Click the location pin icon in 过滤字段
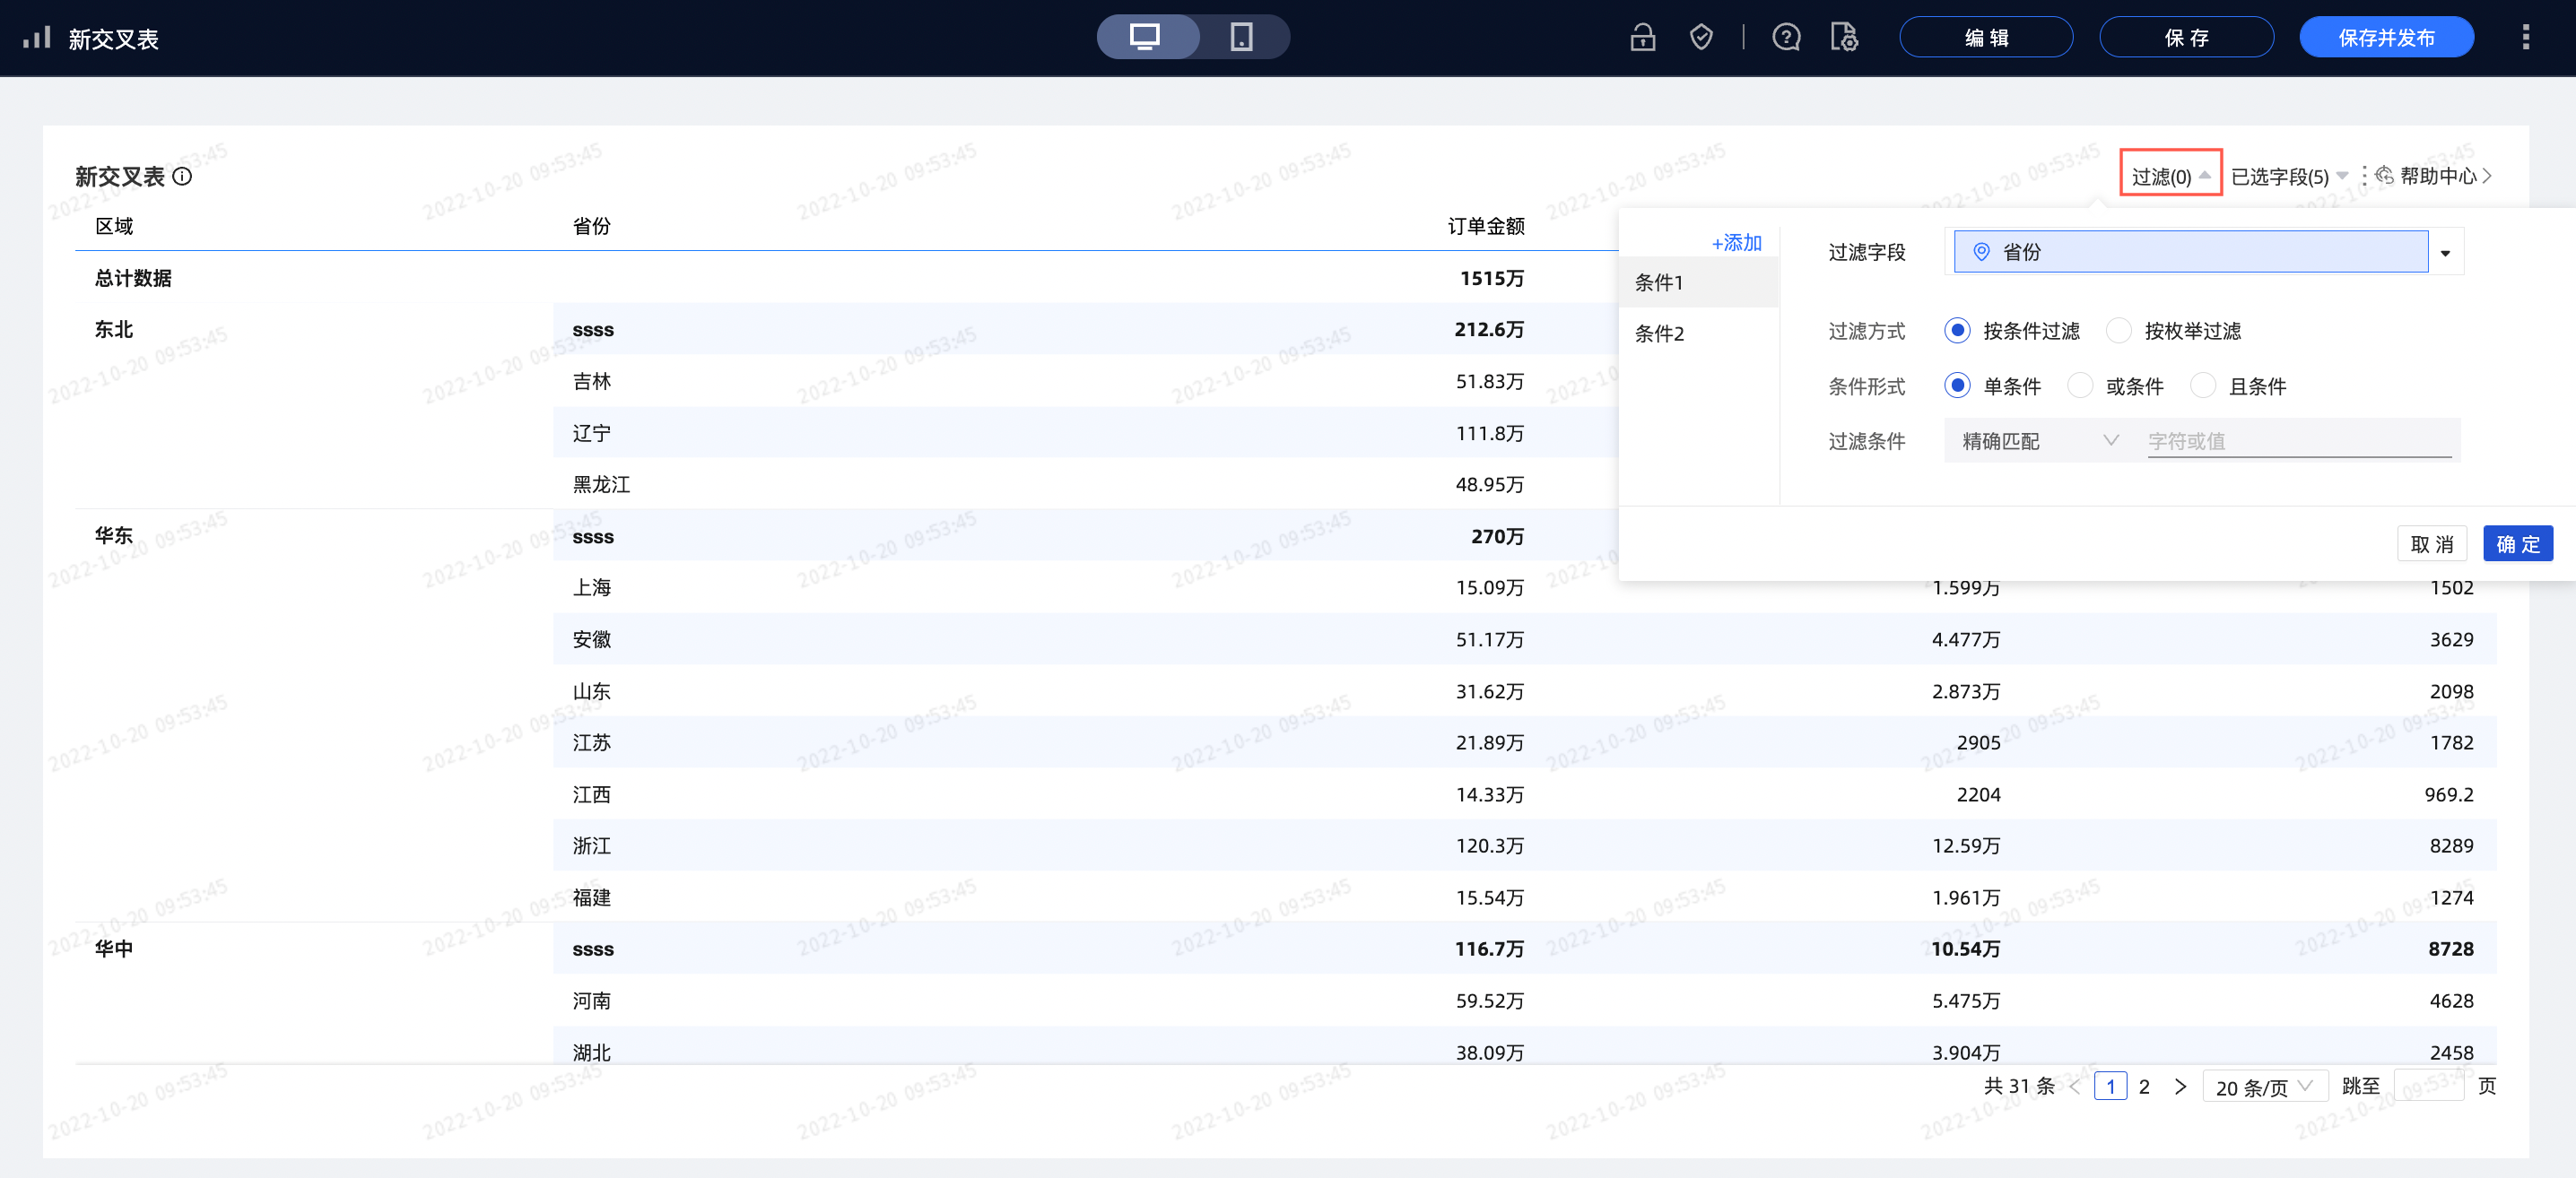The width and height of the screenshot is (2576, 1178). click(x=1980, y=252)
